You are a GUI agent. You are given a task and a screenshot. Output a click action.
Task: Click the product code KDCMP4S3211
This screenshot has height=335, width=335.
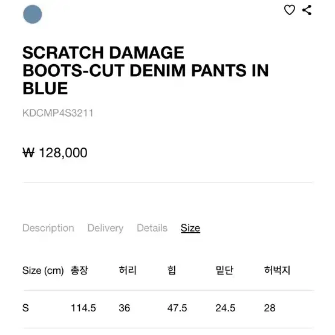click(58, 113)
